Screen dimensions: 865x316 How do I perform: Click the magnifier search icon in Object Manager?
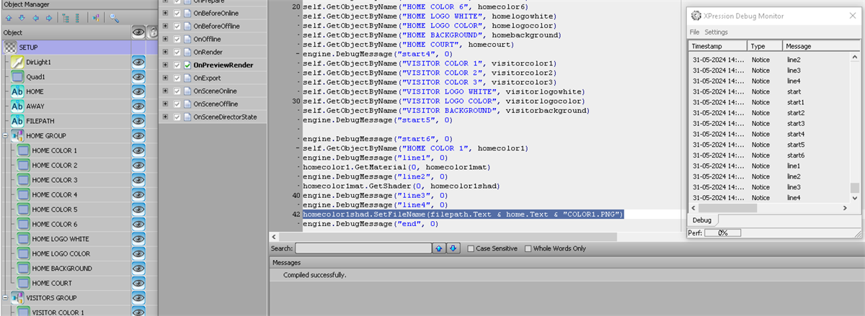pos(114,17)
